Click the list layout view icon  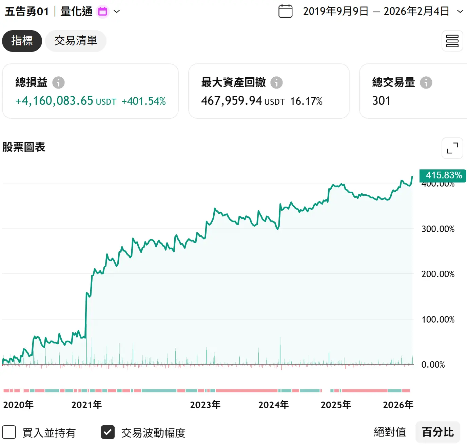click(x=452, y=41)
